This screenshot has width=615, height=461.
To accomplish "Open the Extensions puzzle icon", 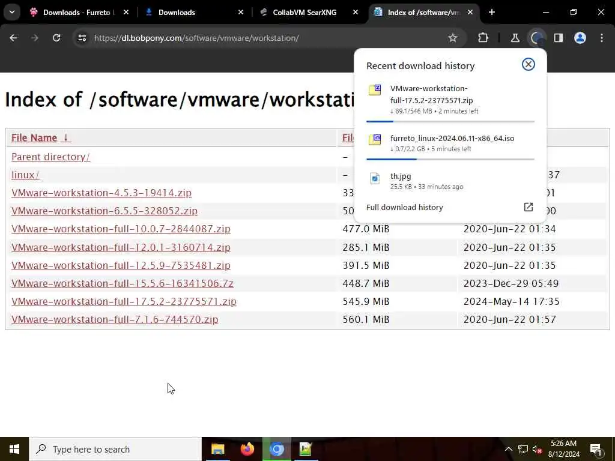I will [x=483, y=38].
